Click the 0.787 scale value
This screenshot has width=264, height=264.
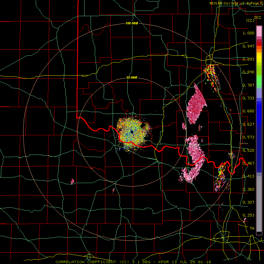pos(248,85)
